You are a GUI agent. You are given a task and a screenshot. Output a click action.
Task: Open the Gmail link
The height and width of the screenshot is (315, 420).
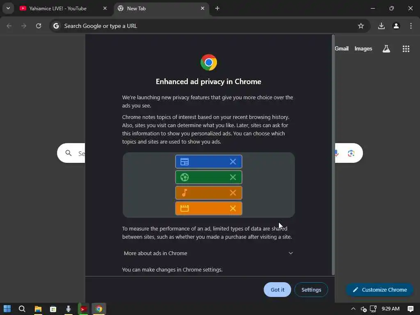(x=342, y=48)
